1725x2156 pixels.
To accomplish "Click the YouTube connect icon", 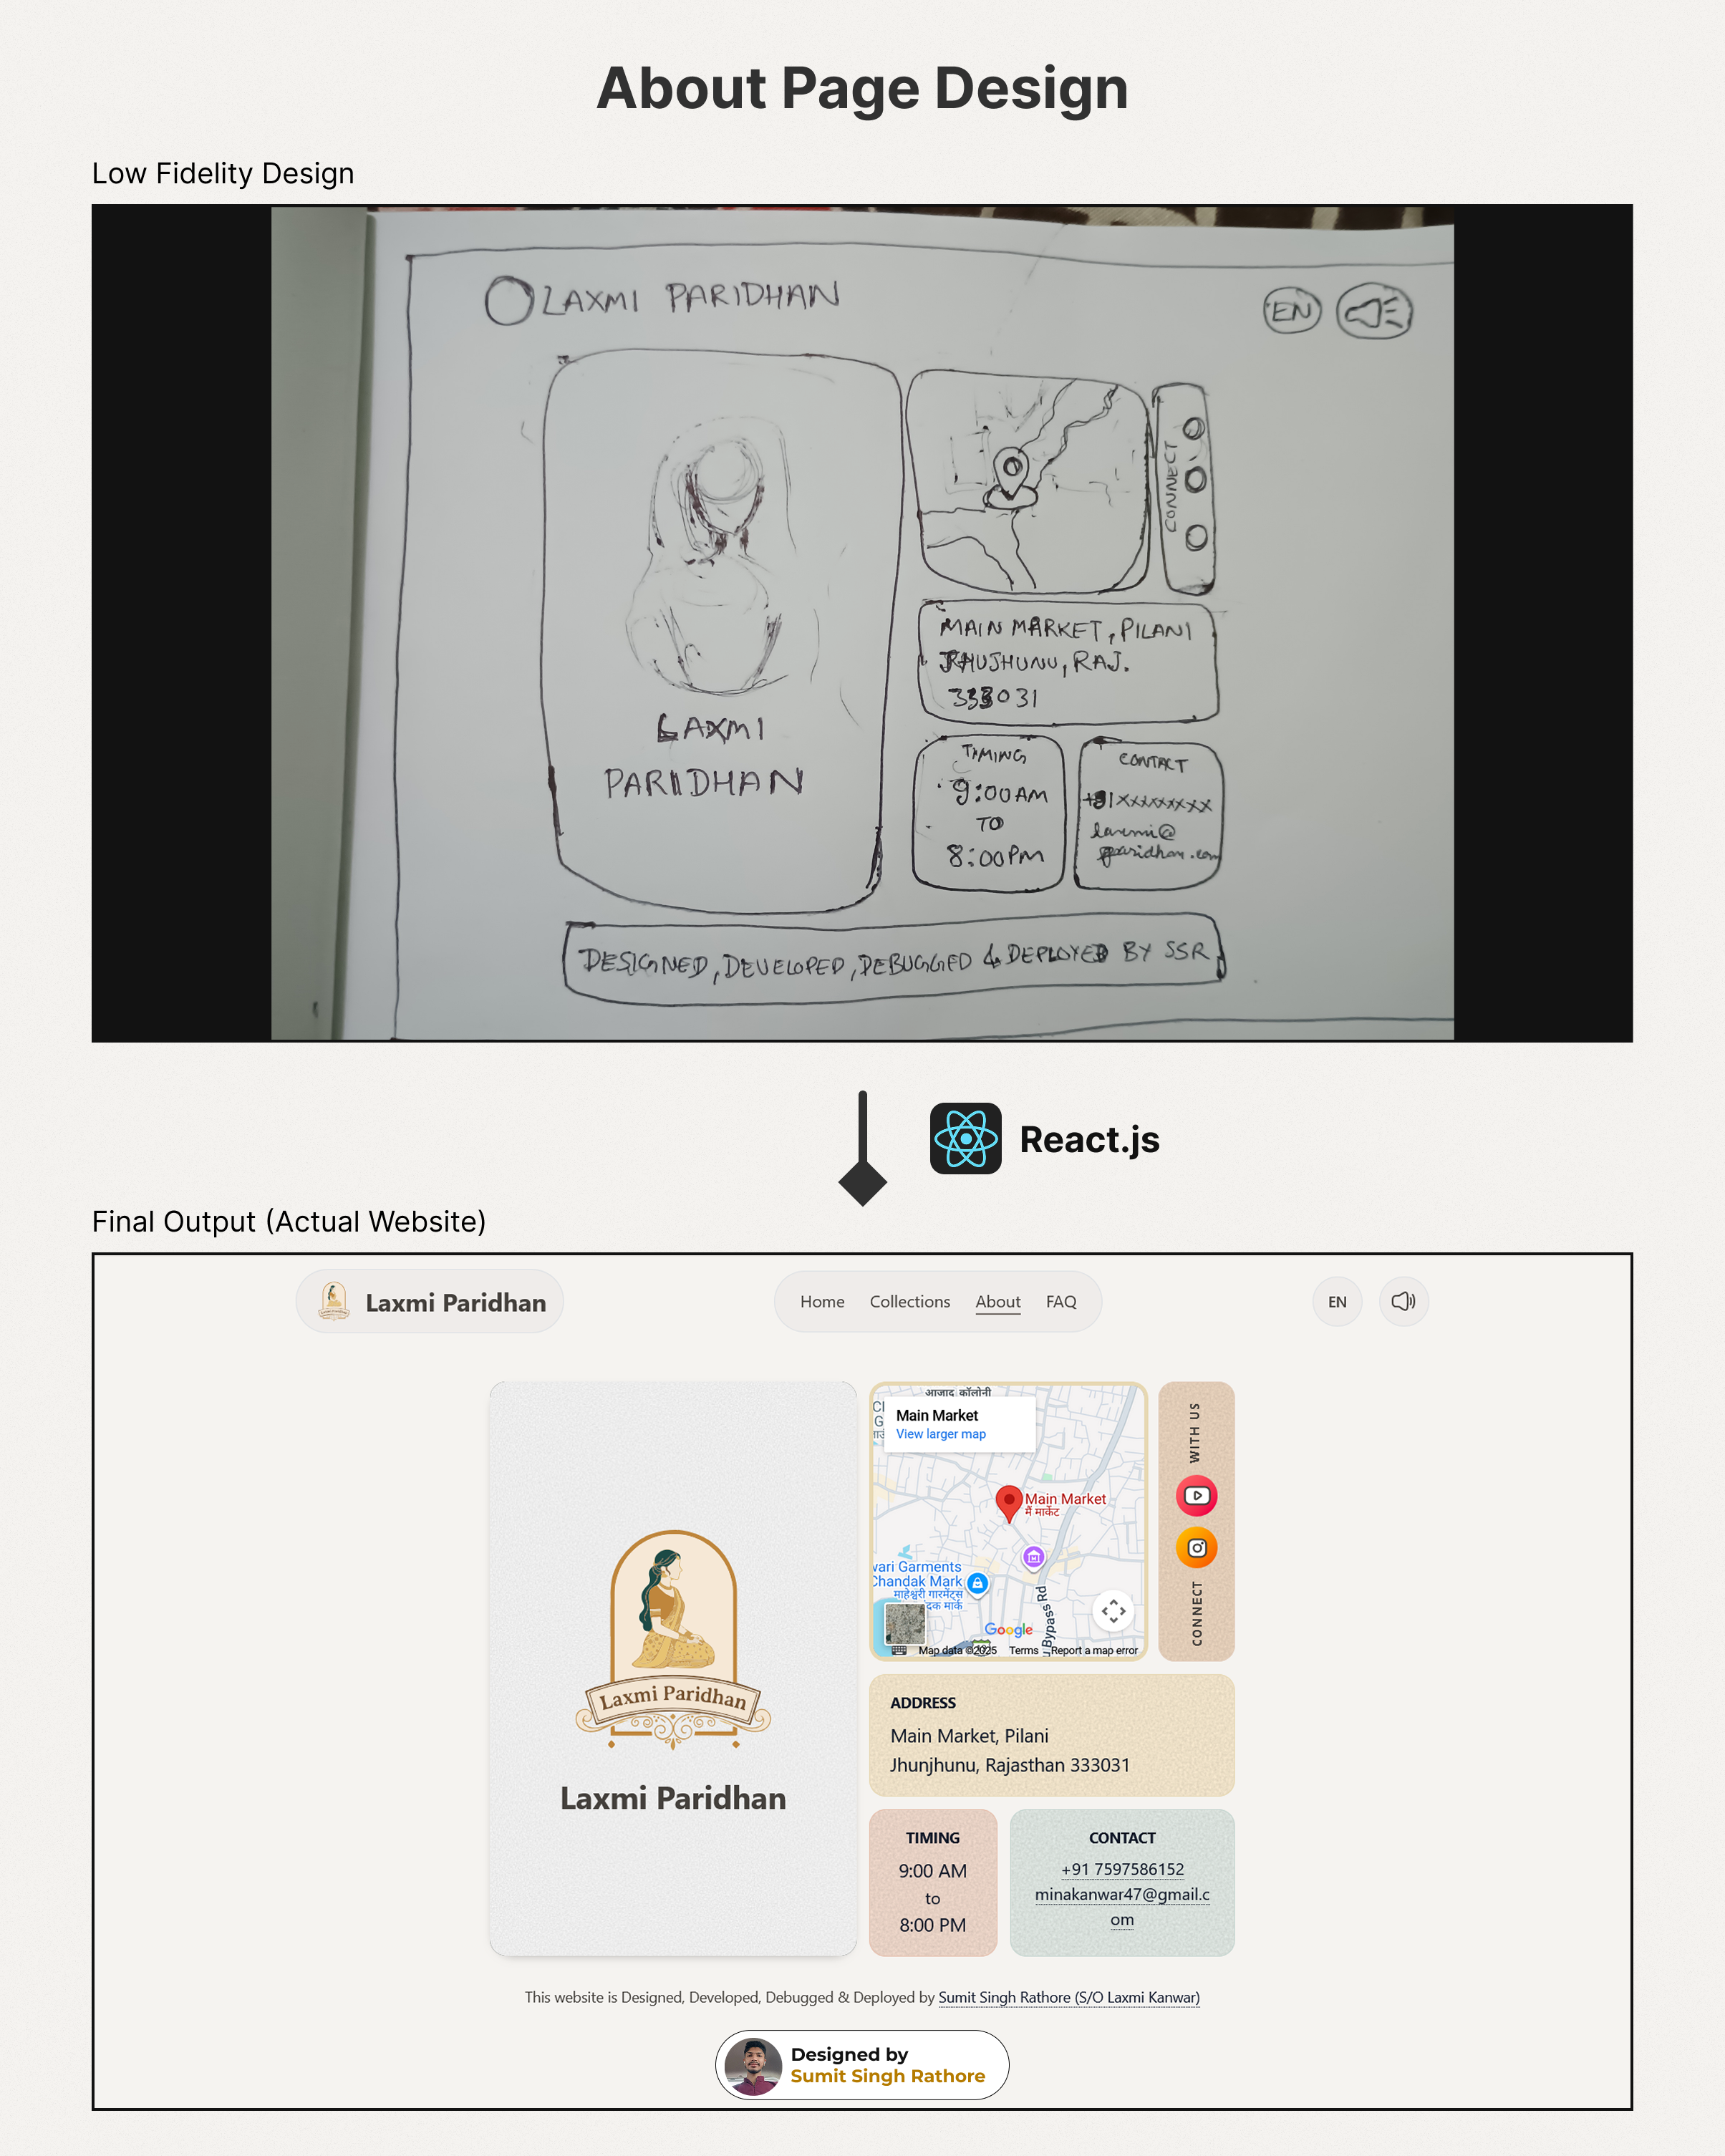I will pos(1196,1496).
